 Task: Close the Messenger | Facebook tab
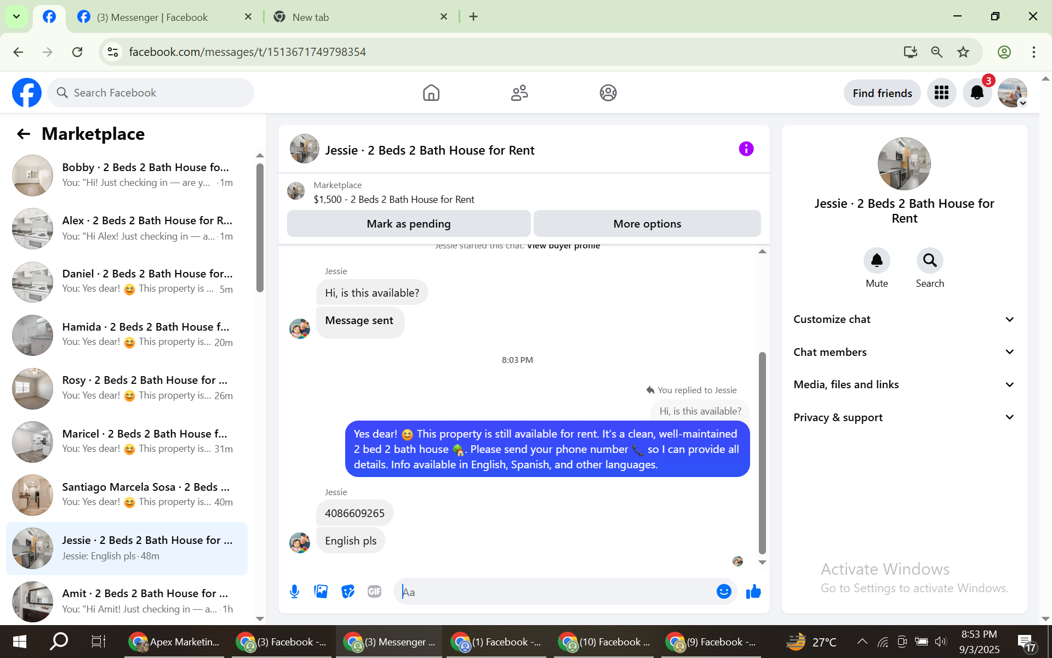[x=248, y=17]
